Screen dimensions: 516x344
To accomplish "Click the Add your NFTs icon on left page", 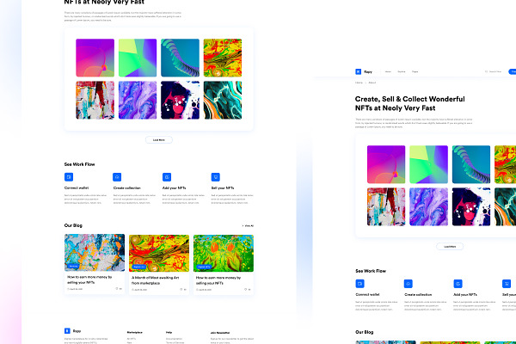I will coord(167,177).
